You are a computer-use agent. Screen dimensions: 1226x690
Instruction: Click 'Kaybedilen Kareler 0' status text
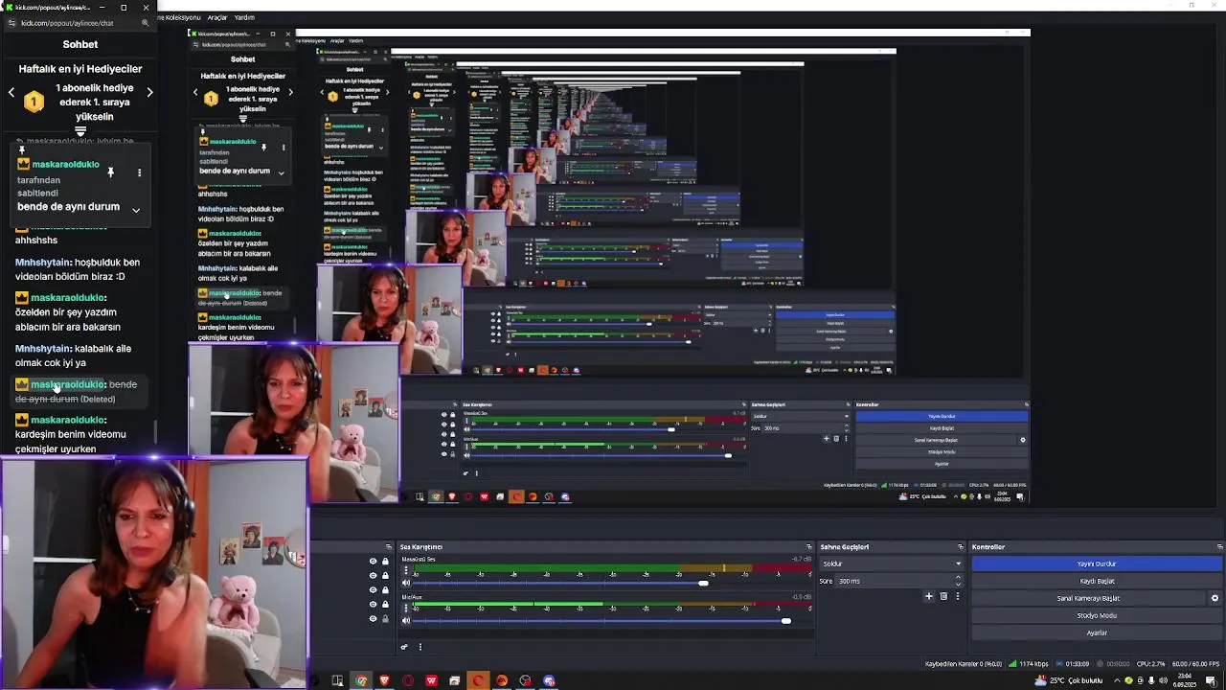[964, 664]
